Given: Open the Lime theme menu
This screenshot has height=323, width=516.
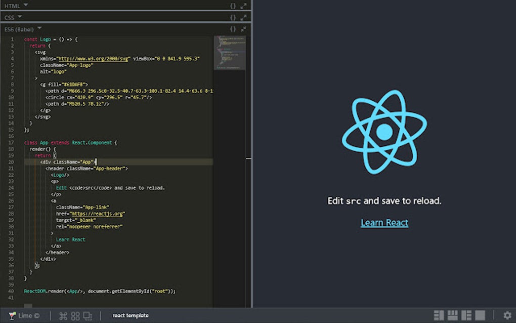Looking at the screenshot, I should pyautogui.click(x=25, y=315).
